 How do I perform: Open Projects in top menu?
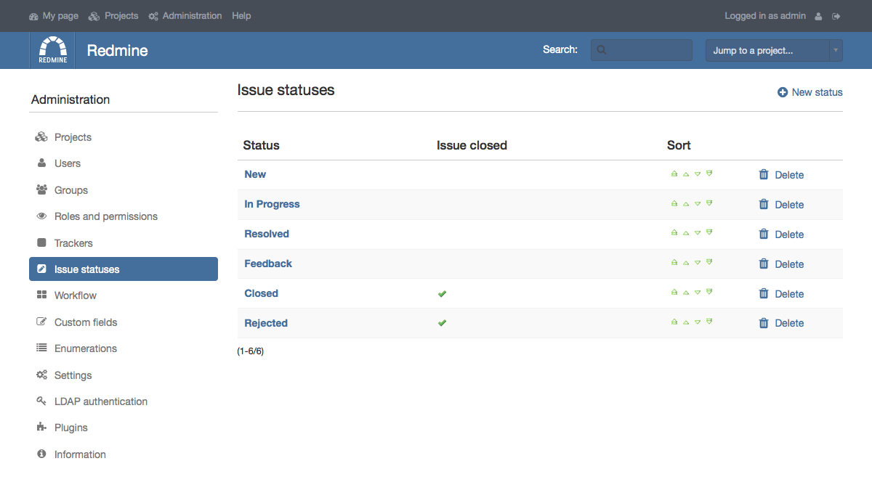(x=113, y=16)
